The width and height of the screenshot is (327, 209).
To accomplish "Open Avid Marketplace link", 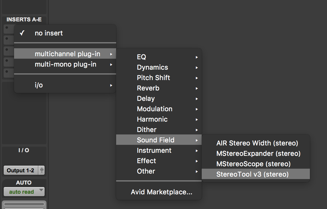I will 159,192.
